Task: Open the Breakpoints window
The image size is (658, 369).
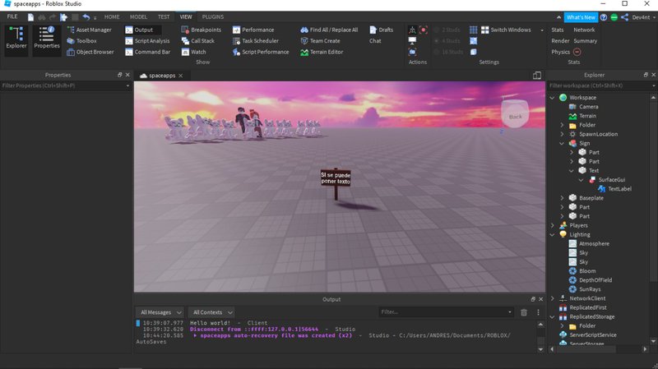Action: (x=201, y=30)
